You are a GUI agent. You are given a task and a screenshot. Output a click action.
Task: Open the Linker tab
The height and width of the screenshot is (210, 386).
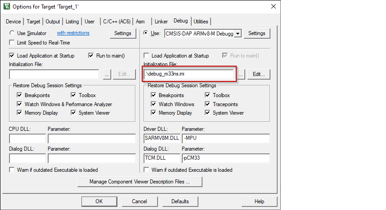point(161,22)
